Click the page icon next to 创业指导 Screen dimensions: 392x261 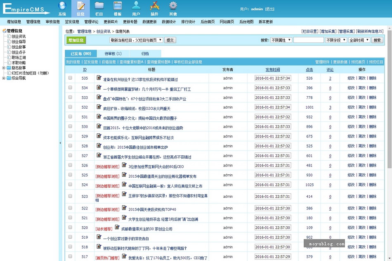(9, 42)
